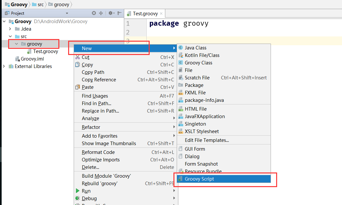
Task: Choose Paste from context menu
Action: point(125,87)
